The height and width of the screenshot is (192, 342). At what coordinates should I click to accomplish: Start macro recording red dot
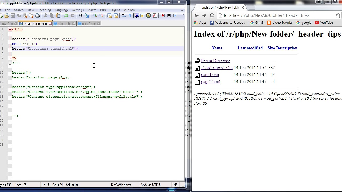coord(163,15)
